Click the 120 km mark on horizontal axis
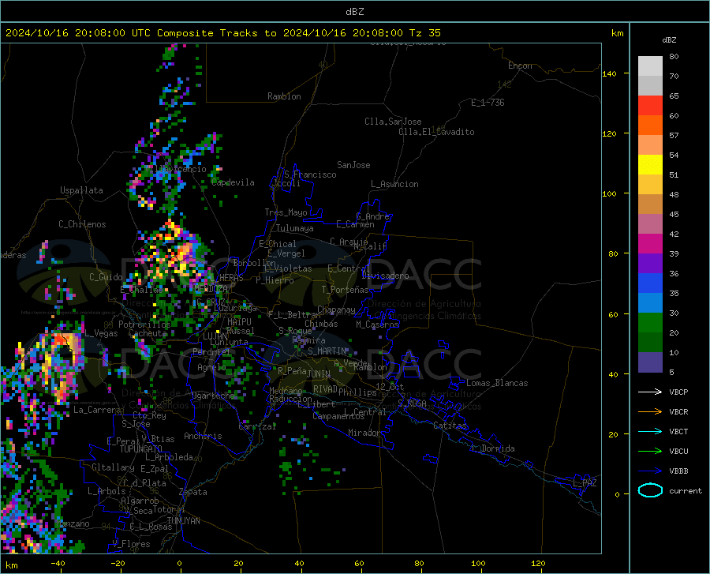Screen dimensions: 710x574 [538, 563]
